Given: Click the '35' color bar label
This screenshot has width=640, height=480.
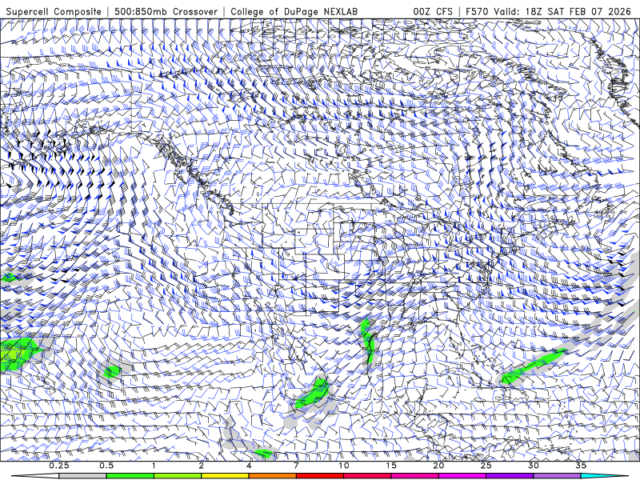Looking at the screenshot, I should pos(581,466).
